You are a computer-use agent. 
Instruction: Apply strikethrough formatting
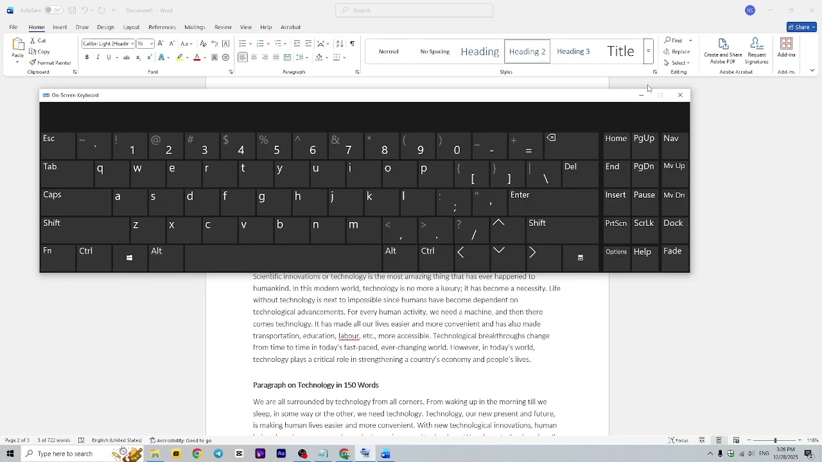pos(127,58)
